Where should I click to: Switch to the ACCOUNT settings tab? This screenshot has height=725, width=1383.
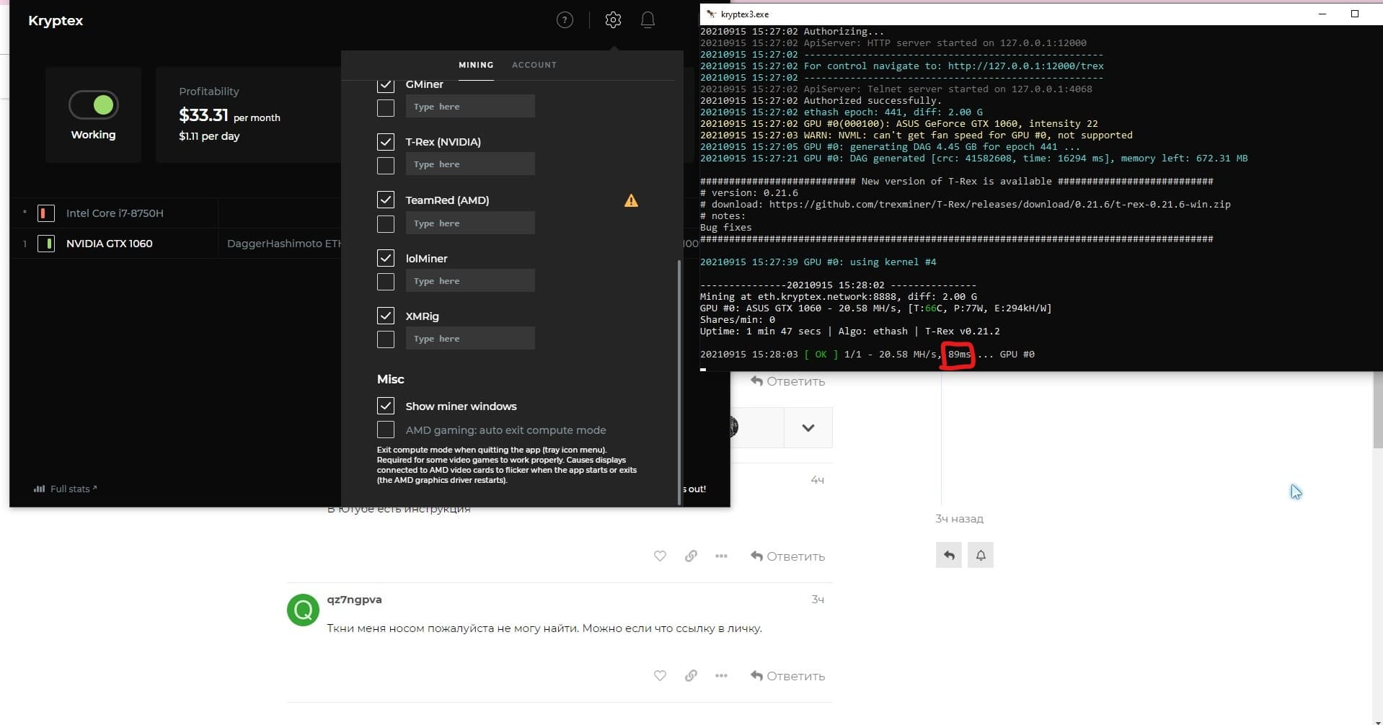pyautogui.click(x=534, y=65)
